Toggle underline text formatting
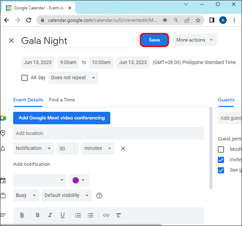 click(63, 215)
